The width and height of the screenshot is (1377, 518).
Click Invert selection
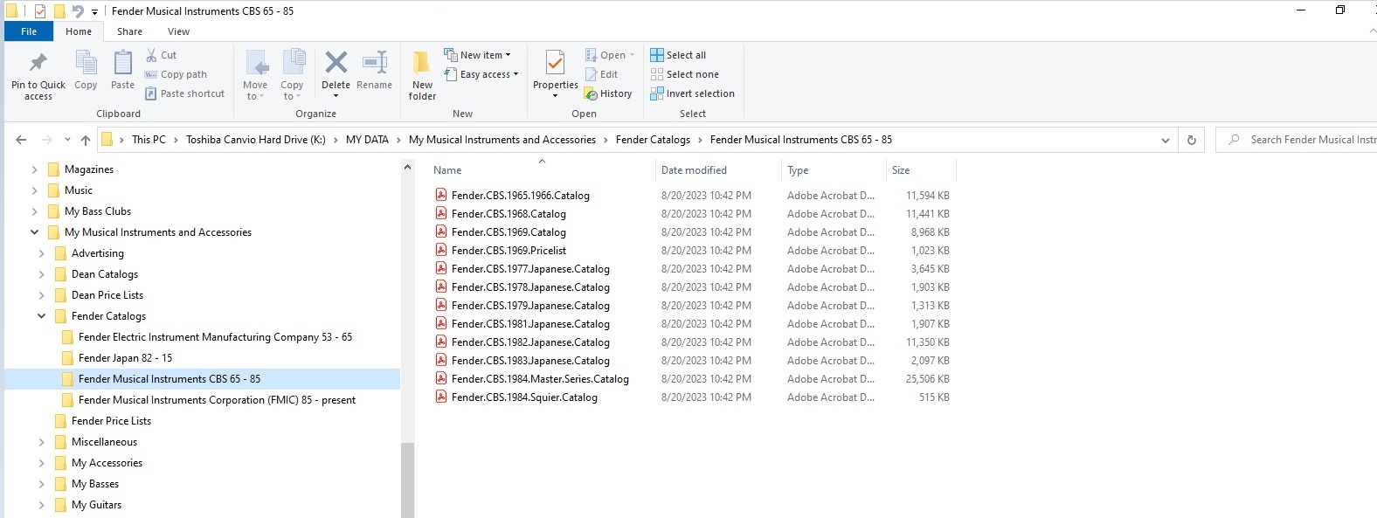tap(692, 93)
